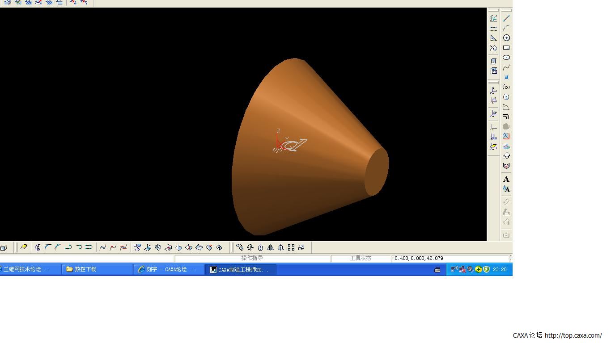Viewport: 611px width, 343px height.
Task: Click the large A text tool
Action: point(506,179)
